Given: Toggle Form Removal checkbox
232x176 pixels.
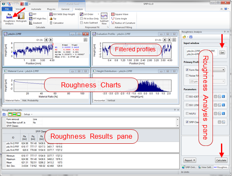Looking at the screenshot, I should [x=187, y=70].
